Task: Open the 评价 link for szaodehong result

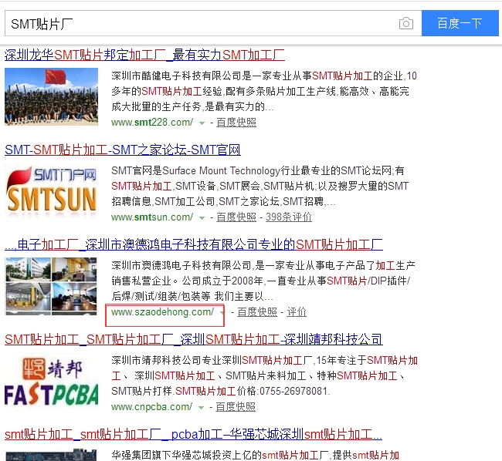Action: click(297, 312)
